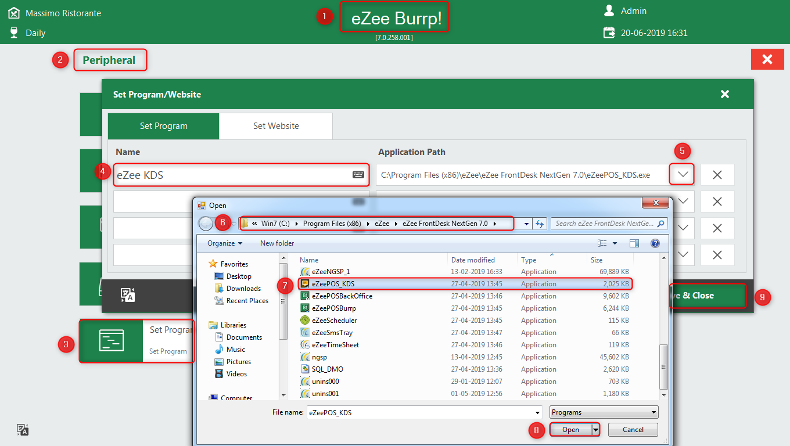Select the Videos library

[236, 374]
